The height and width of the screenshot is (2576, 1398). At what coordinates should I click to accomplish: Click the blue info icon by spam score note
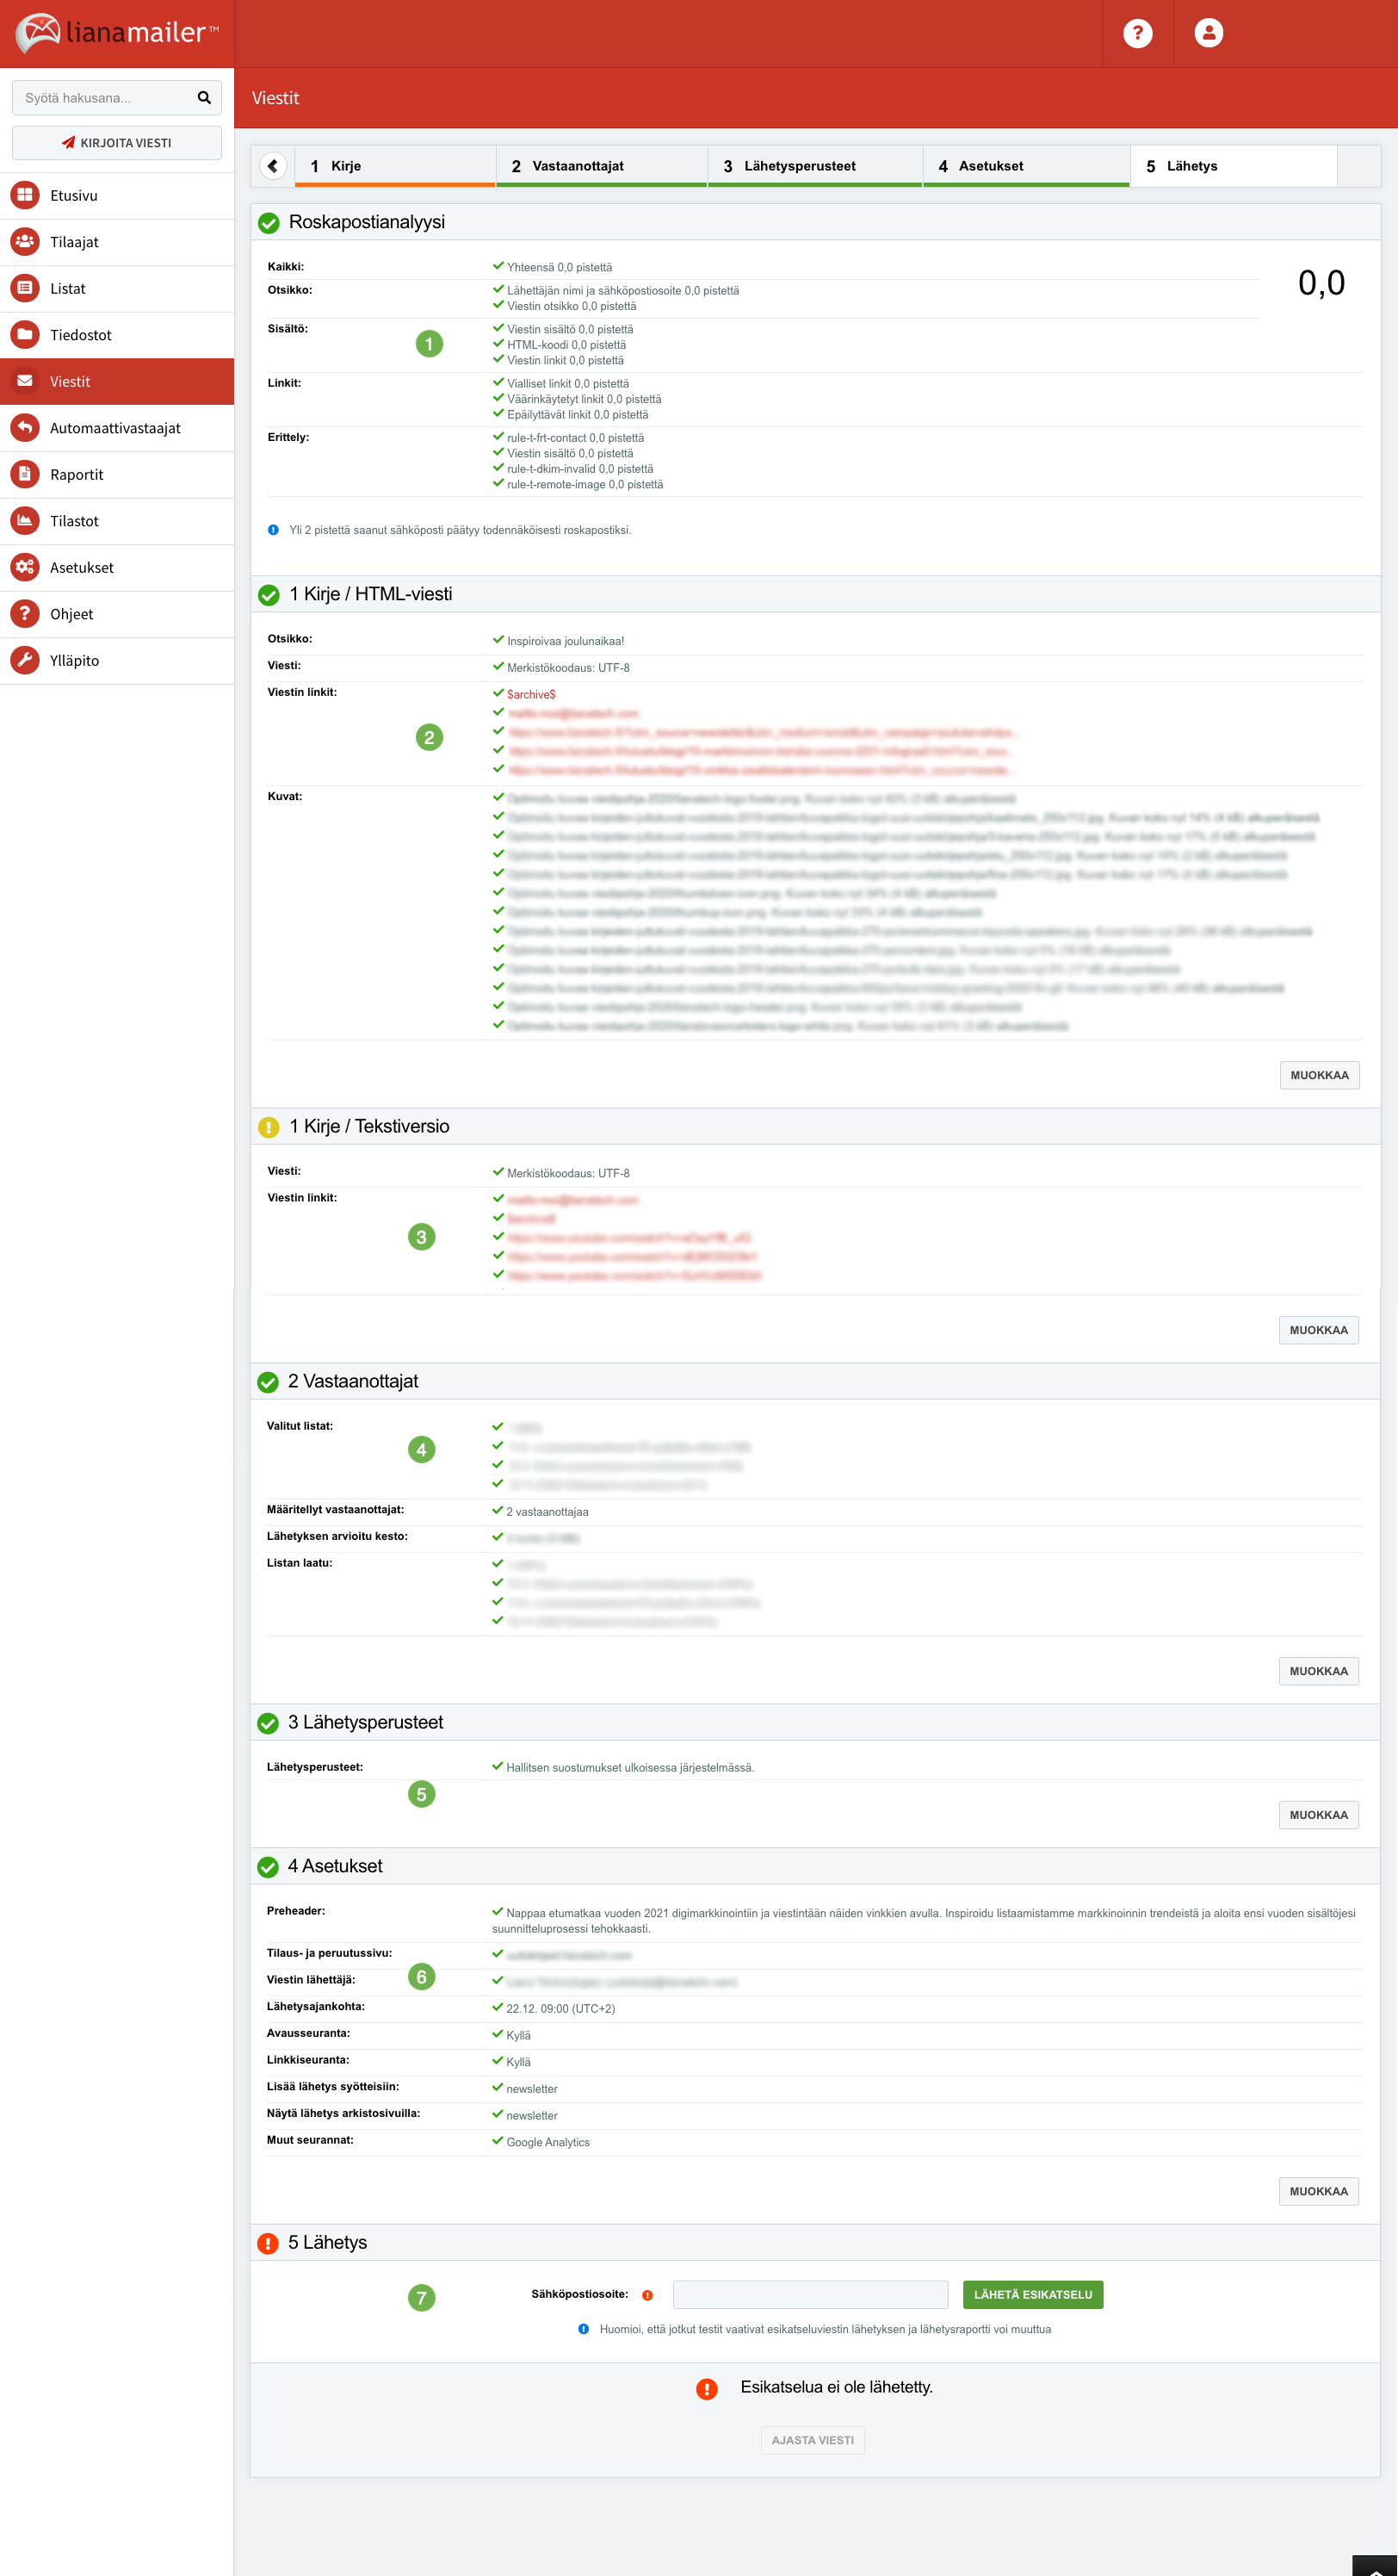point(273,530)
